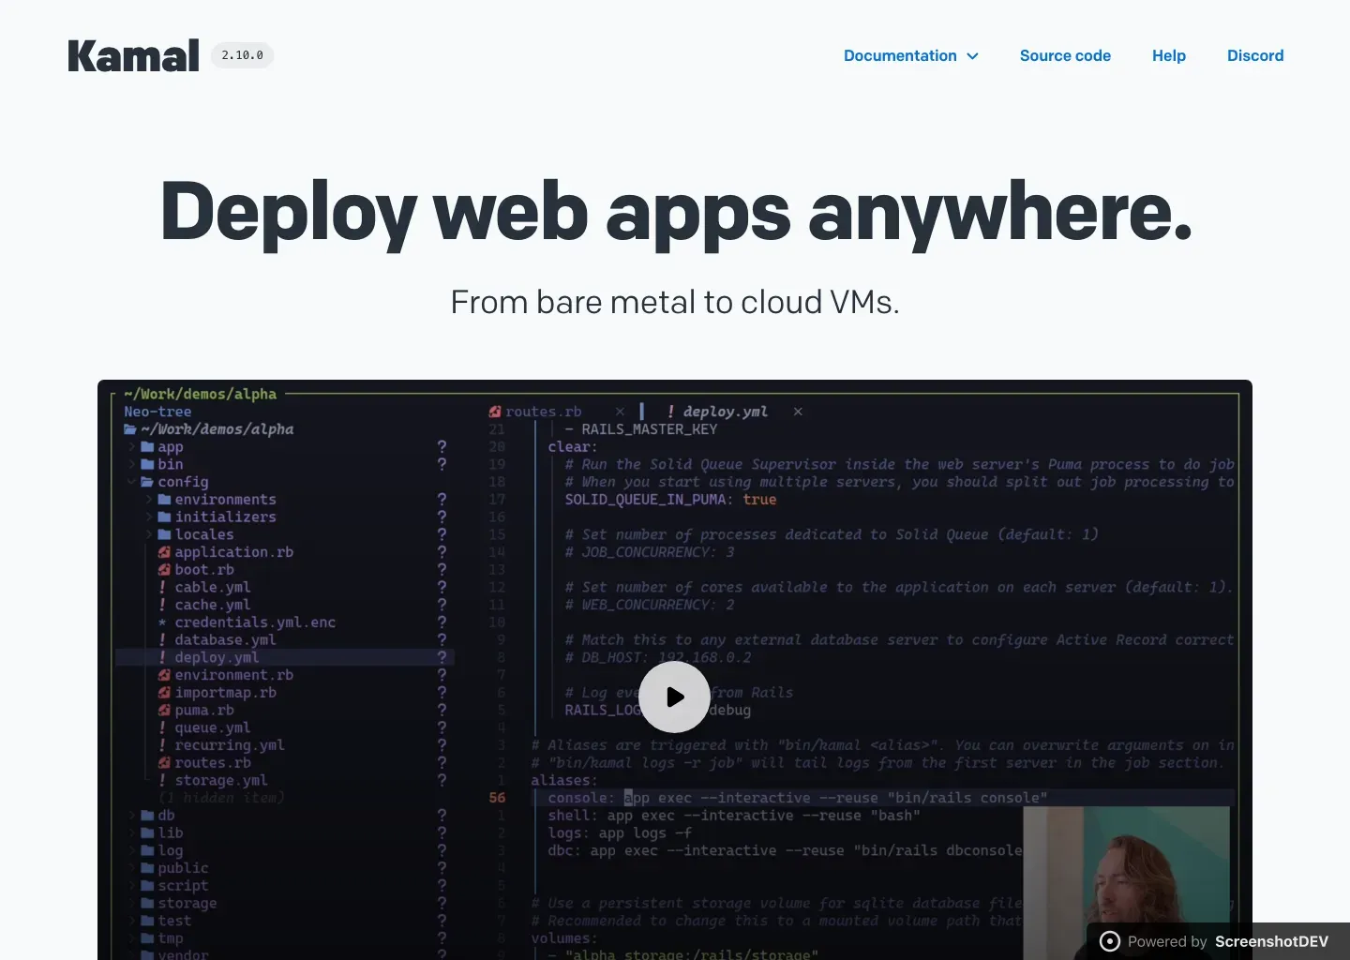
Task: Click the "From bare metal to cloud VMs." subtitle
Action: pyautogui.click(x=675, y=302)
